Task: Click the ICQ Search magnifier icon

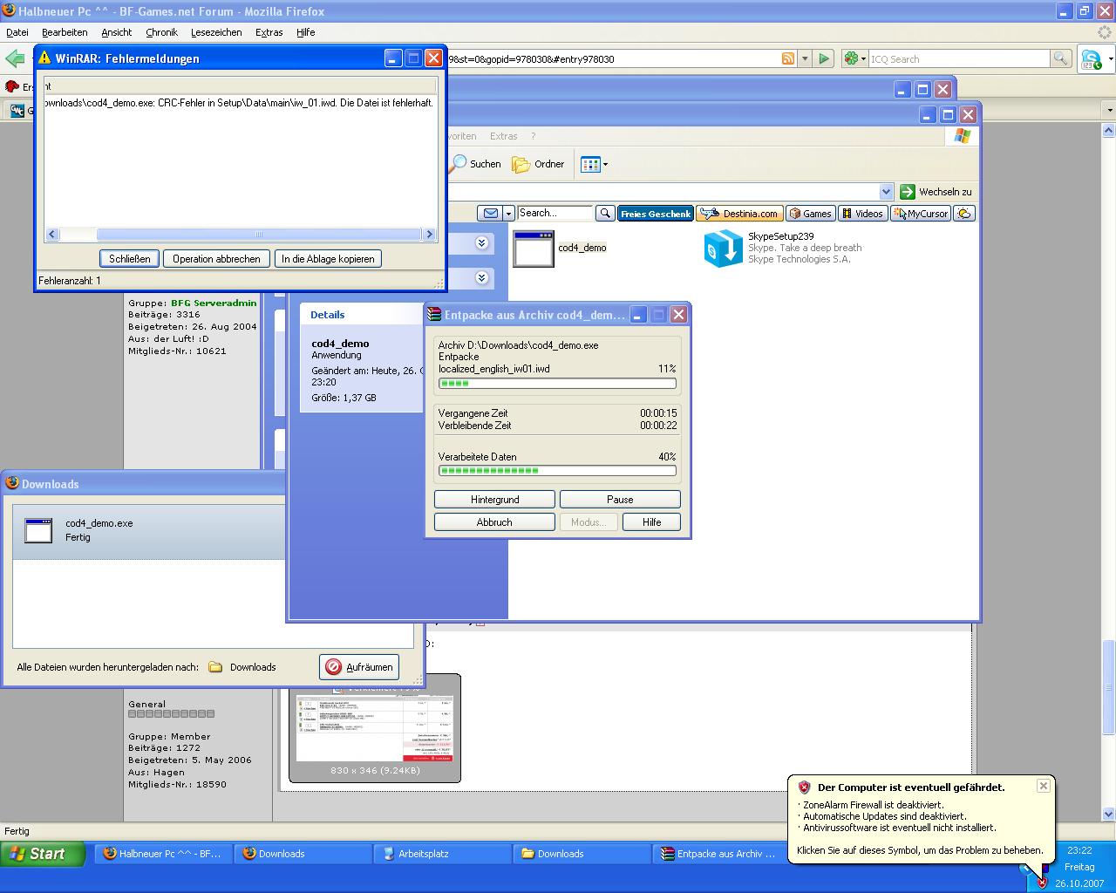Action: point(1060,58)
